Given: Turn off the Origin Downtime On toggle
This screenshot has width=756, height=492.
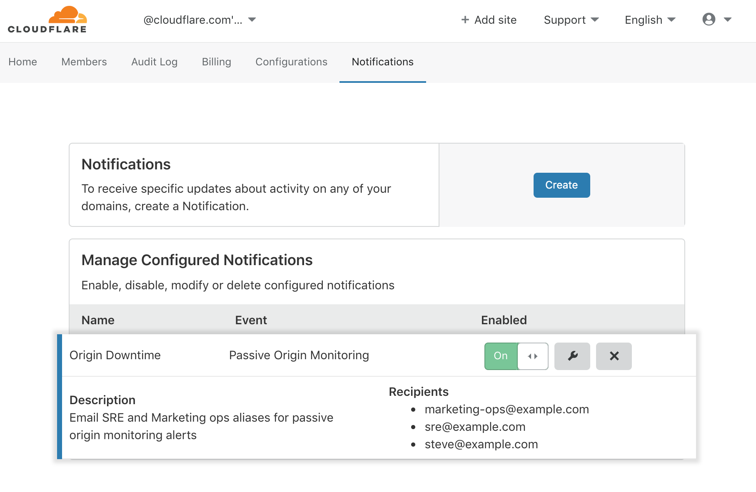Looking at the screenshot, I should 516,356.
